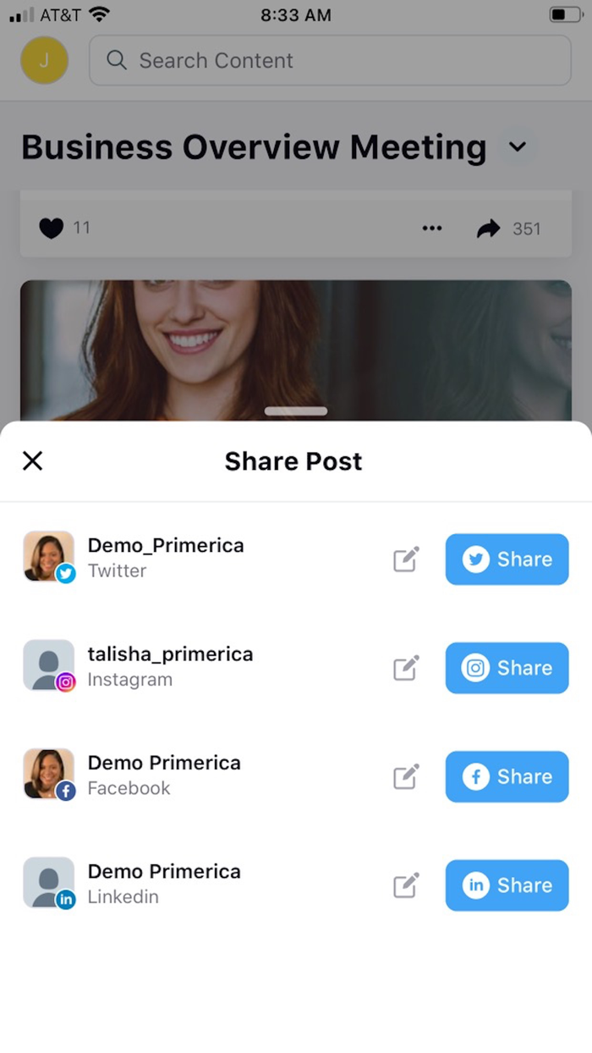Click the edit icon next to Demo_Primerica Twitter account
592x1053 pixels.
click(405, 560)
